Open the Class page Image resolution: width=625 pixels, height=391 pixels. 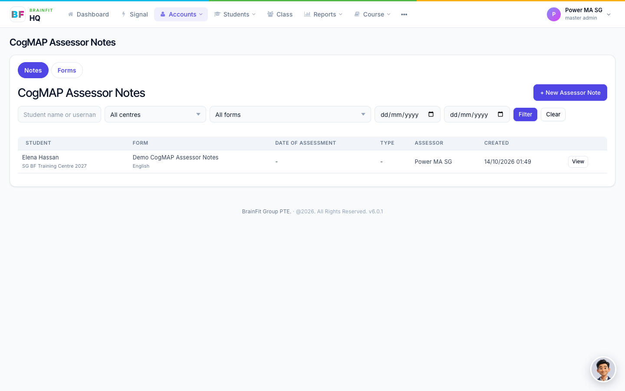click(x=280, y=14)
